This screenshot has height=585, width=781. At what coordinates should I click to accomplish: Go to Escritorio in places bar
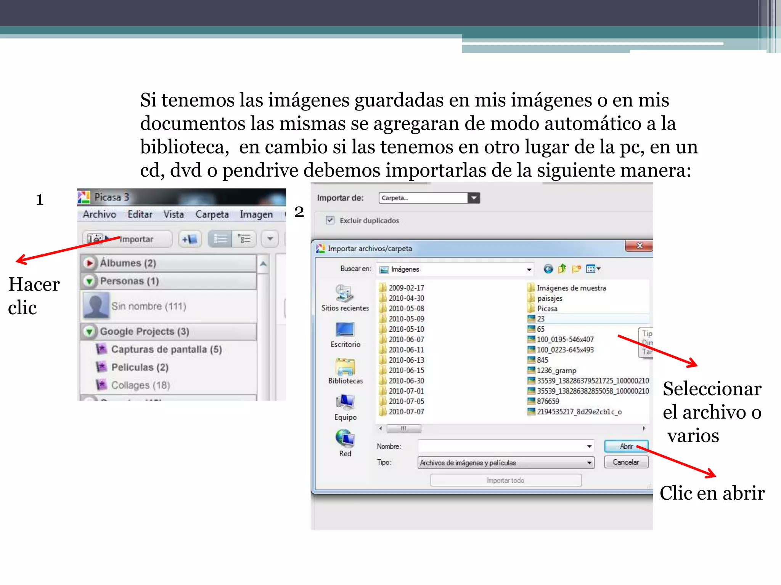pyautogui.click(x=345, y=335)
